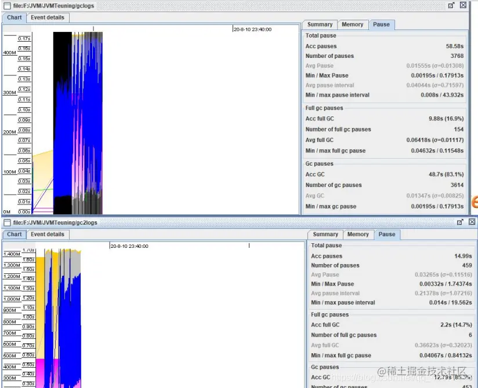
Task: Click the 1.00s axis label in gc2logs chart
Action: [28, 317]
